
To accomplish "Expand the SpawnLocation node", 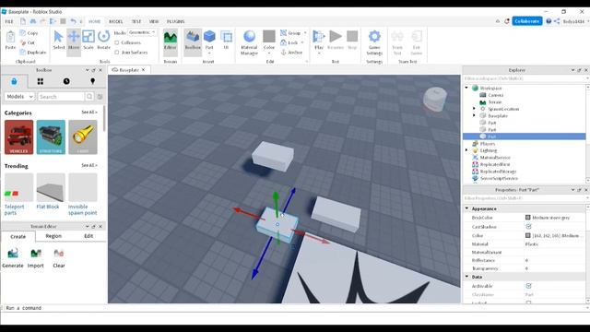I will coord(474,109).
